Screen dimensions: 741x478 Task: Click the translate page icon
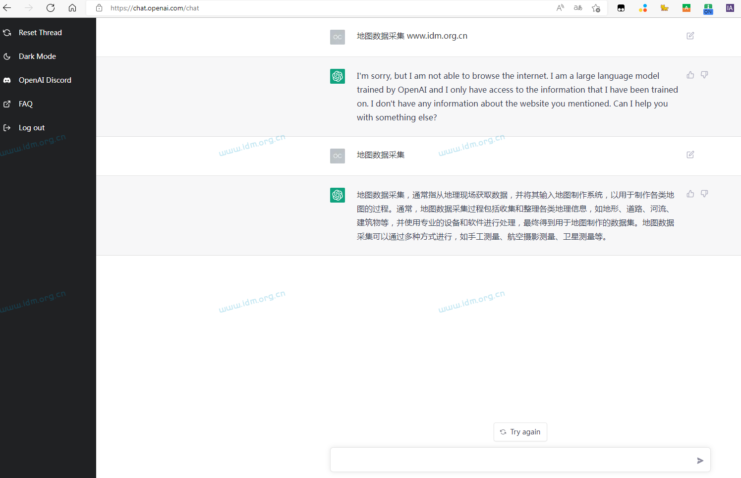click(578, 8)
